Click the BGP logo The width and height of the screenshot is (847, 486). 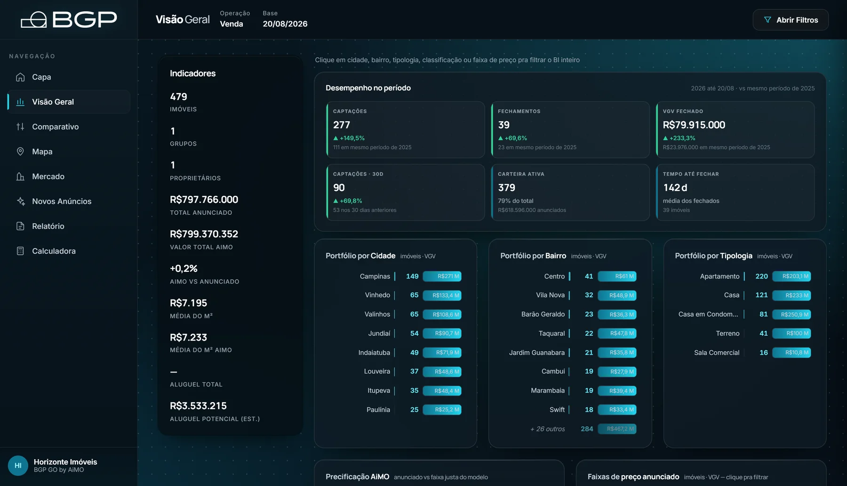point(69,19)
